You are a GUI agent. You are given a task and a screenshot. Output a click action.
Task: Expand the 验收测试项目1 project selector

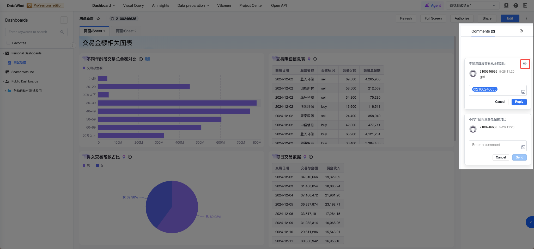[x=472, y=5]
